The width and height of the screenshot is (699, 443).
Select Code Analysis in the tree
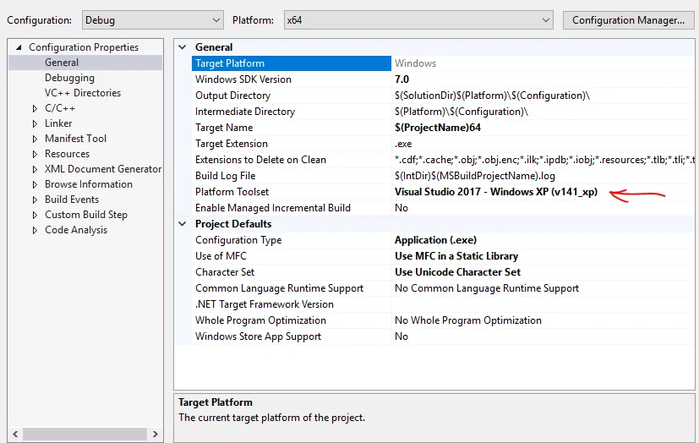coord(75,230)
